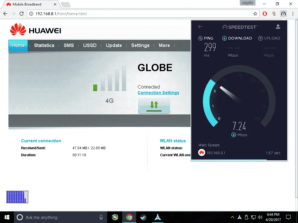This screenshot has width=298, height=223.
Task: Click the 4G signal strength bars
Action: coord(109,79)
